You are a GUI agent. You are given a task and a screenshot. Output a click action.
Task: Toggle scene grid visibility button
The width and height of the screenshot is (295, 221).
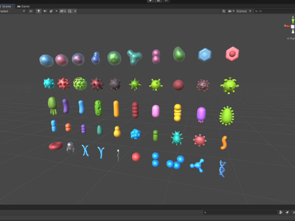[x=70, y=11]
